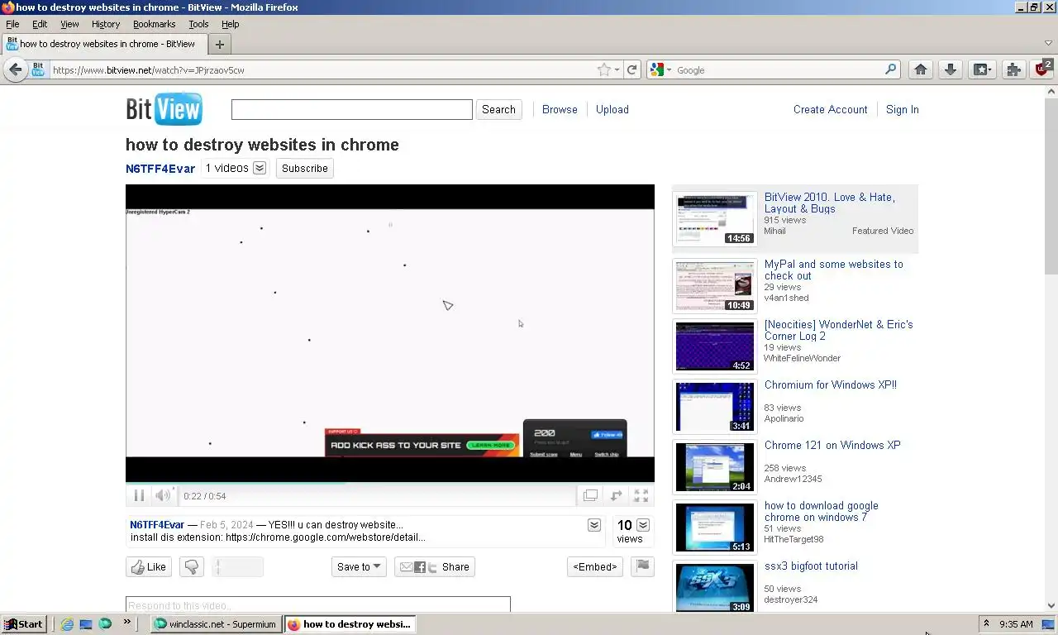The height and width of the screenshot is (635, 1058).
Task: Expand the view count statistics chevron
Action: (643, 525)
